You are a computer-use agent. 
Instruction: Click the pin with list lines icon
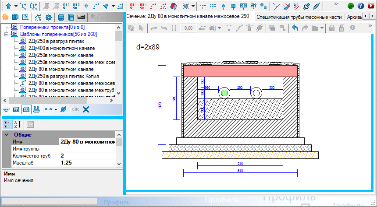(x=263, y=6)
